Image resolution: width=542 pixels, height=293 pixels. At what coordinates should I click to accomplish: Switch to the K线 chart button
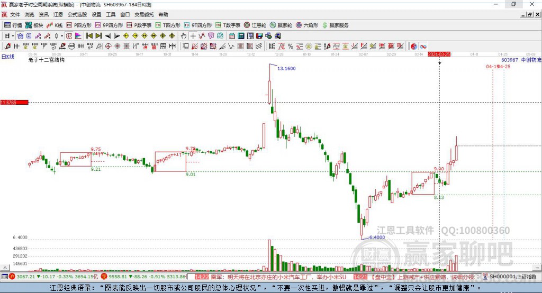pos(55,25)
